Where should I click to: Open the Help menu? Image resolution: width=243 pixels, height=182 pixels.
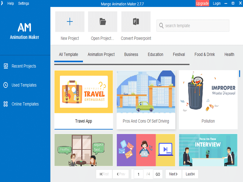click(11, 3)
